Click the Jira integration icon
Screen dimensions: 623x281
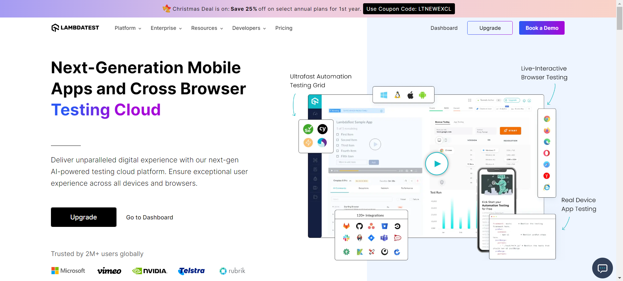pyautogui.click(x=372, y=238)
